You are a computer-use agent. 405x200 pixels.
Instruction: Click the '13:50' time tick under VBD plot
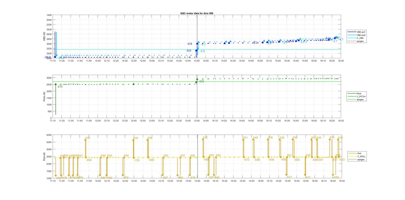click(x=197, y=61)
